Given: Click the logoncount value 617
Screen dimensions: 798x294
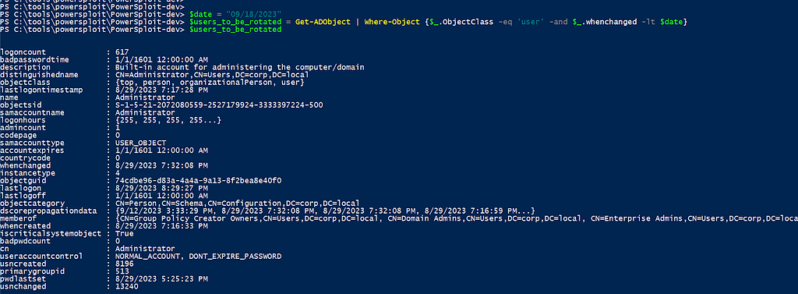Looking at the screenshot, I should 122,52.
